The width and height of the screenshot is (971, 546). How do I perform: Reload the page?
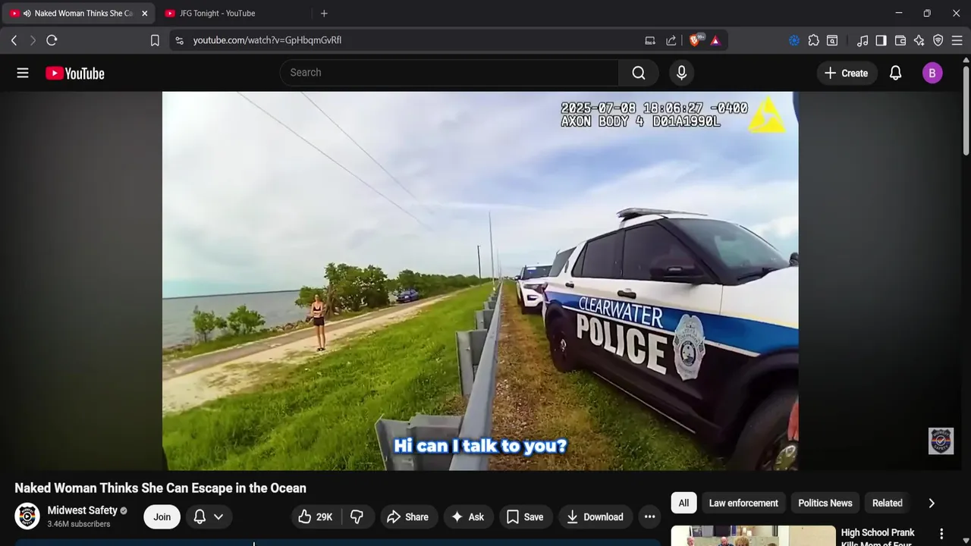pos(52,40)
